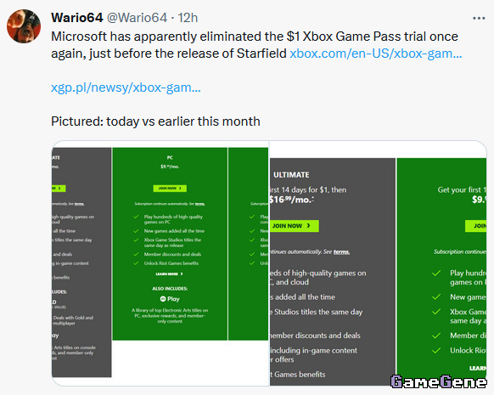Image resolution: width=494 pixels, height=395 pixels.
Task: Click the GameGene watermark logo
Action: tap(438, 381)
